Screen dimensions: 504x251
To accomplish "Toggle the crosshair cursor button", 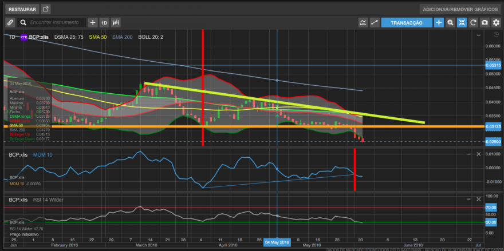I will (x=439, y=22).
